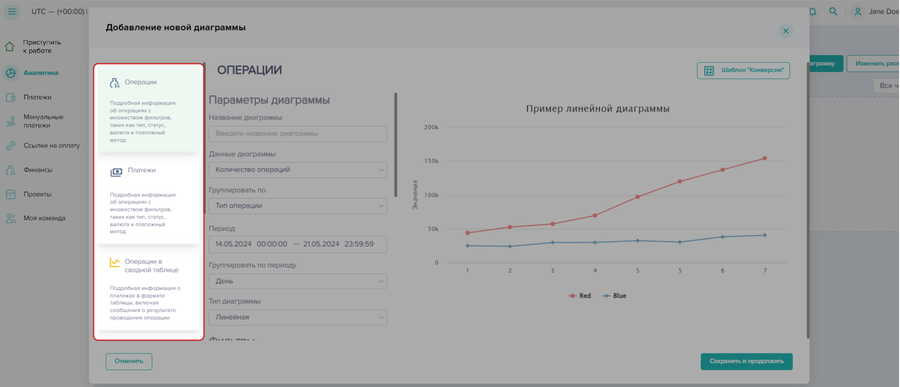Screen dimensions: 900x387
Task: Apply the Шаблон "Конверсии" template
Action: pyautogui.click(x=743, y=71)
